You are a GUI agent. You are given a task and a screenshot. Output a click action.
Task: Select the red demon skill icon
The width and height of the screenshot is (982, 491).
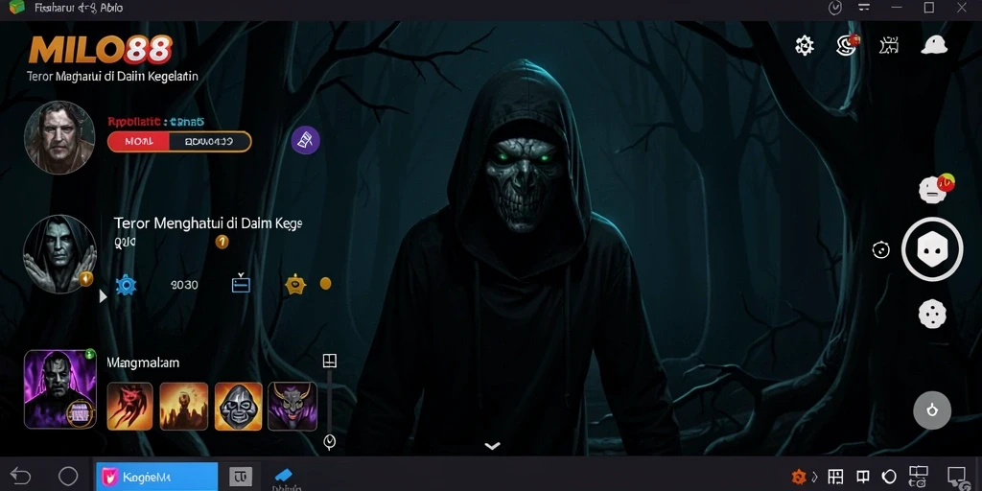tap(129, 407)
